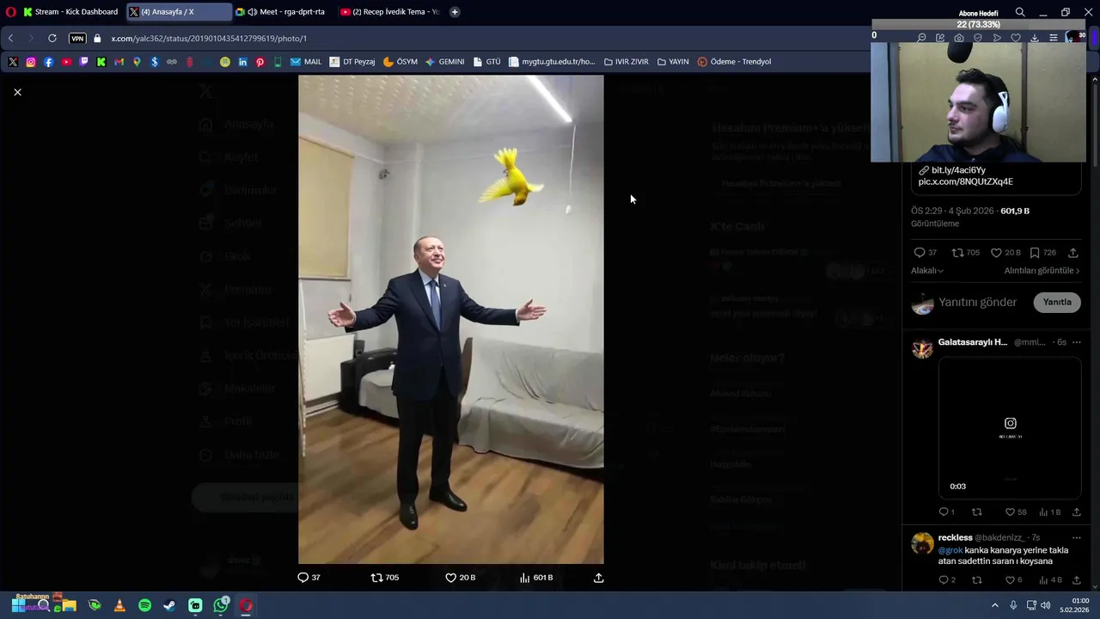This screenshot has width=1100, height=619.
Task: Click the Yanıtla reply button
Action: pos(1057,303)
